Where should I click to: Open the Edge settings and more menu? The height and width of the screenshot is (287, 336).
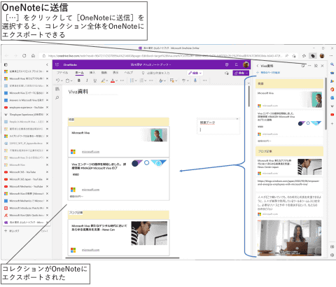pyautogui.click(x=331, y=56)
